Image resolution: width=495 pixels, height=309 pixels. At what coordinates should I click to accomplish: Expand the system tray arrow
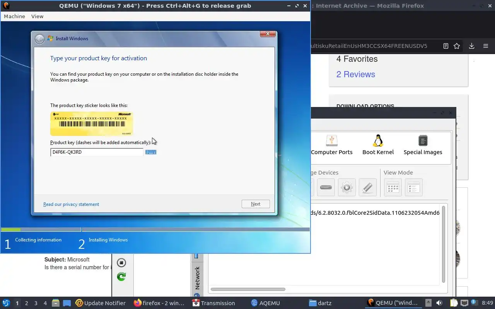(429, 303)
